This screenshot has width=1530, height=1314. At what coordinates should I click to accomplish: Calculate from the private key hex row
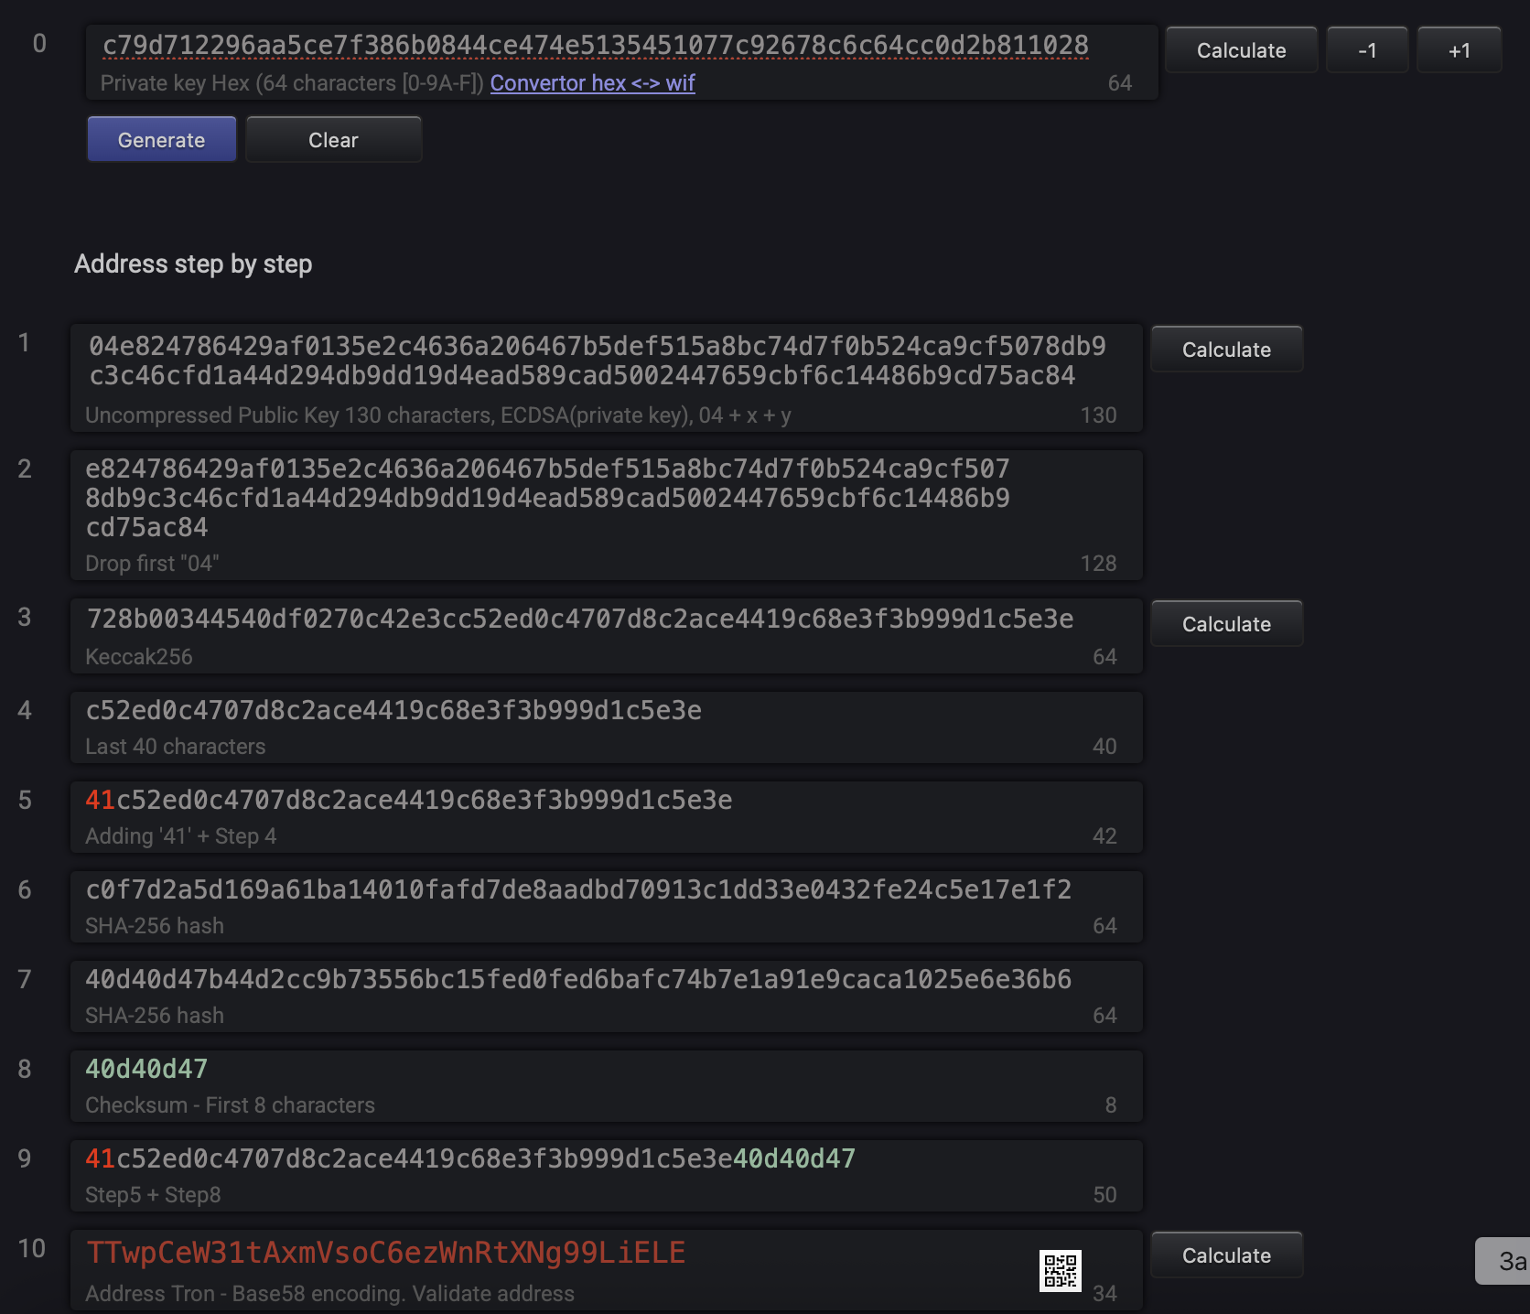pyautogui.click(x=1241, y=50)
